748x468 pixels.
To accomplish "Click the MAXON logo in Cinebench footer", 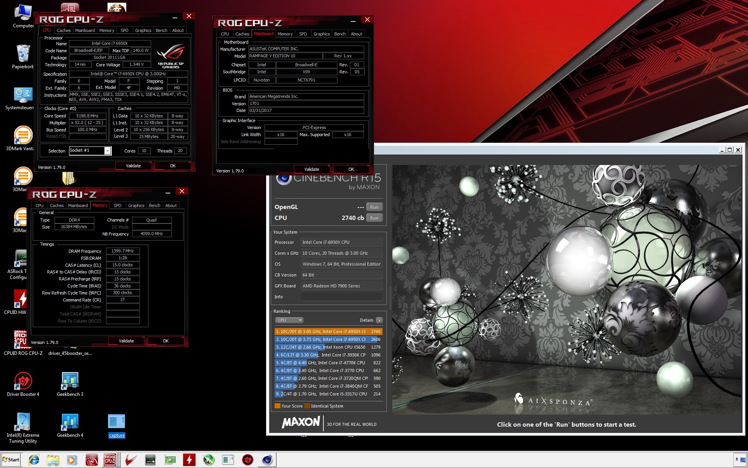I will click(301, 422).
